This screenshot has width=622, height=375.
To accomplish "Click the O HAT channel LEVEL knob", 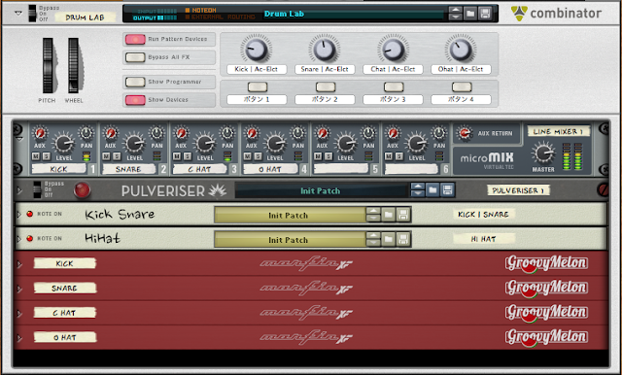I will (x=275, y=144).
